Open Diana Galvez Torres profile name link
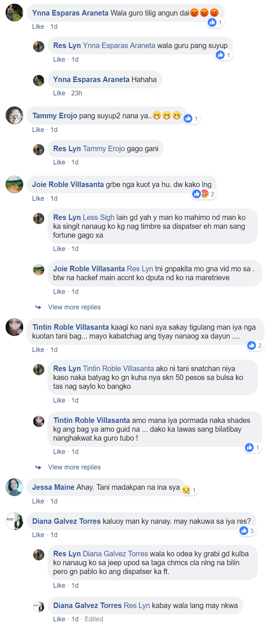This screenshot has width=277, height=628. (x=66, y=521)
